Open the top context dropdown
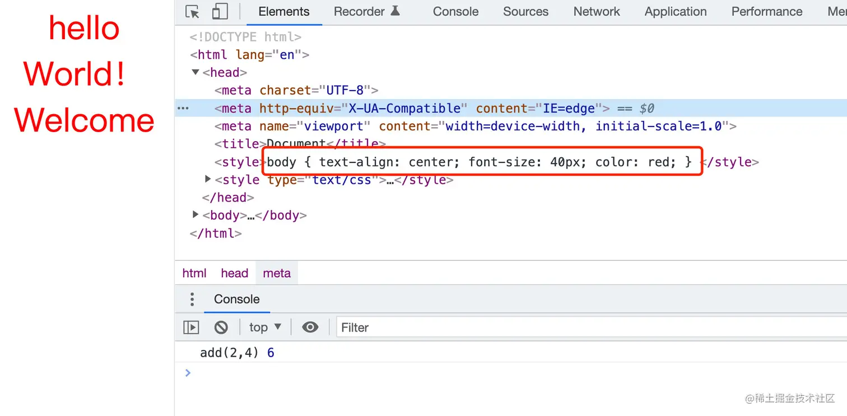The image size is (847, 416). [265, 327]
